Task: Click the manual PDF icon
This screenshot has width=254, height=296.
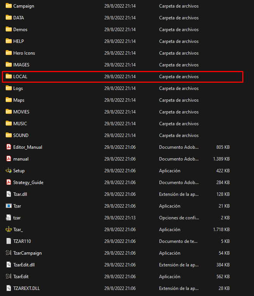Action: coord(9,159)
